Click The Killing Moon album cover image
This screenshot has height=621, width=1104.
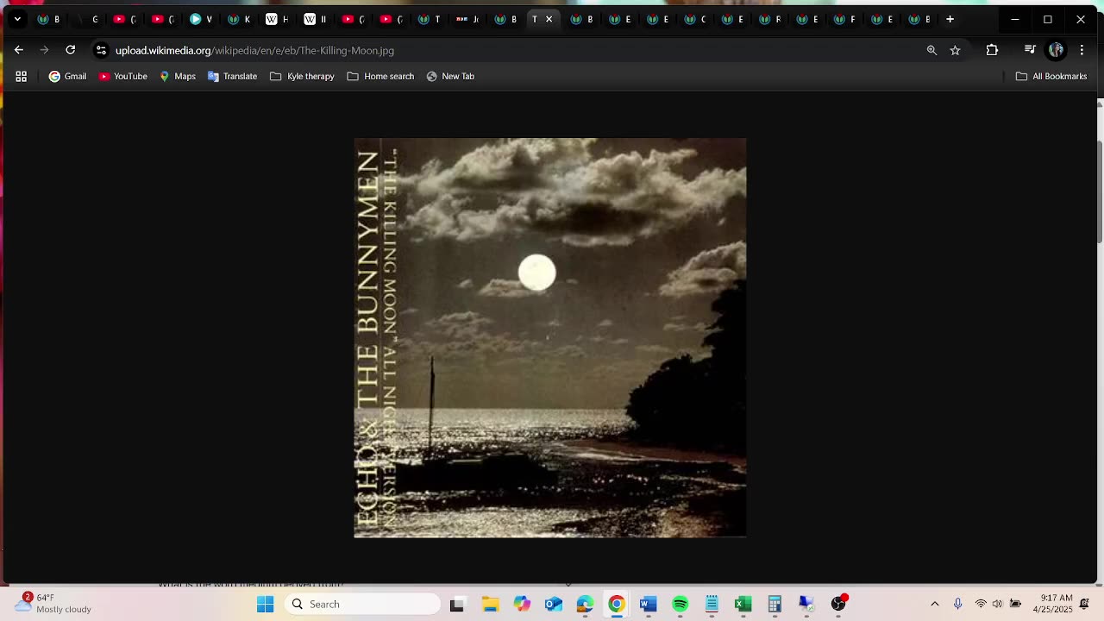click(x=550, y=338)
